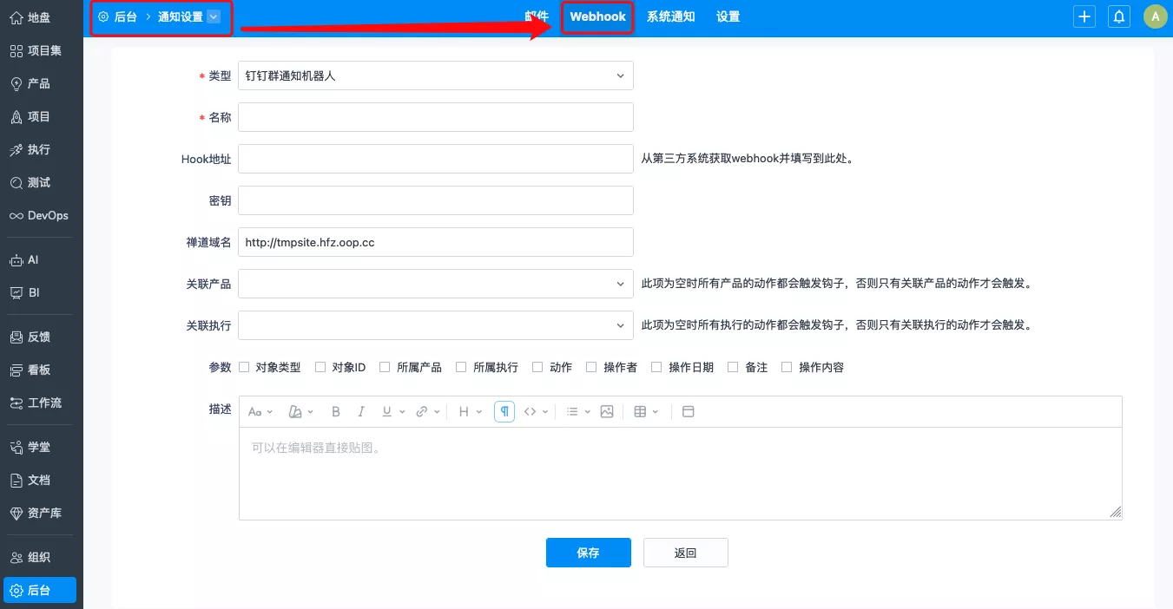
Task: Select the paragraph format icon
Action: click(x=504, y=412)
